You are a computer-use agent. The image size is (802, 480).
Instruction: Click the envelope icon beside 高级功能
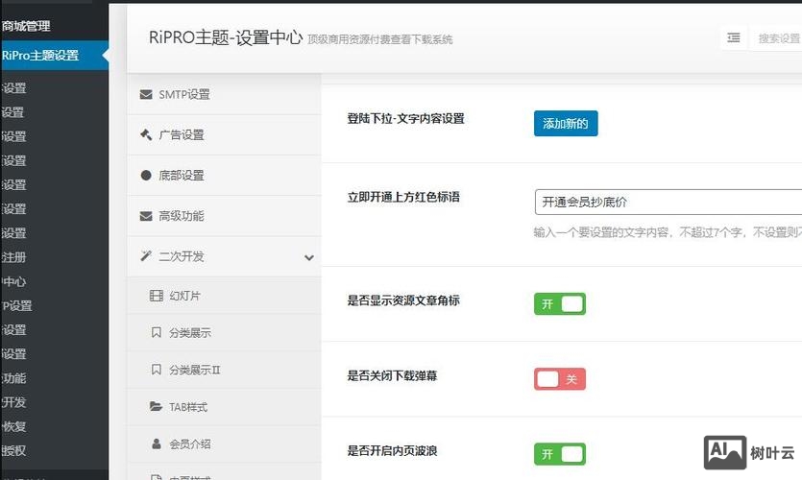146,216
